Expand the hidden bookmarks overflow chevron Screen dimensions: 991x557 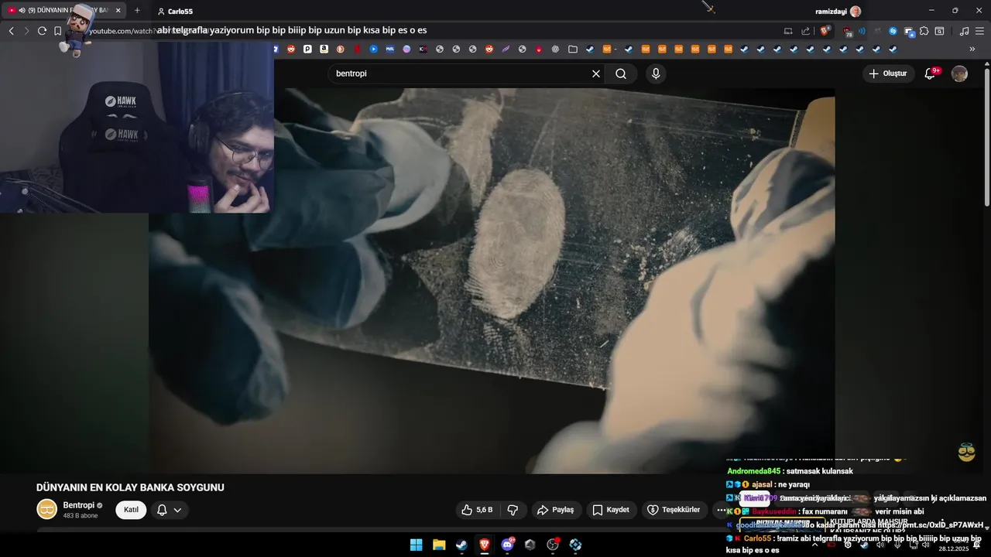(x=972, y=49)
